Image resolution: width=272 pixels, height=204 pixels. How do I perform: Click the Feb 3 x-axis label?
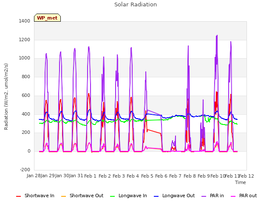pyautogui.click(x=119, y=176)
